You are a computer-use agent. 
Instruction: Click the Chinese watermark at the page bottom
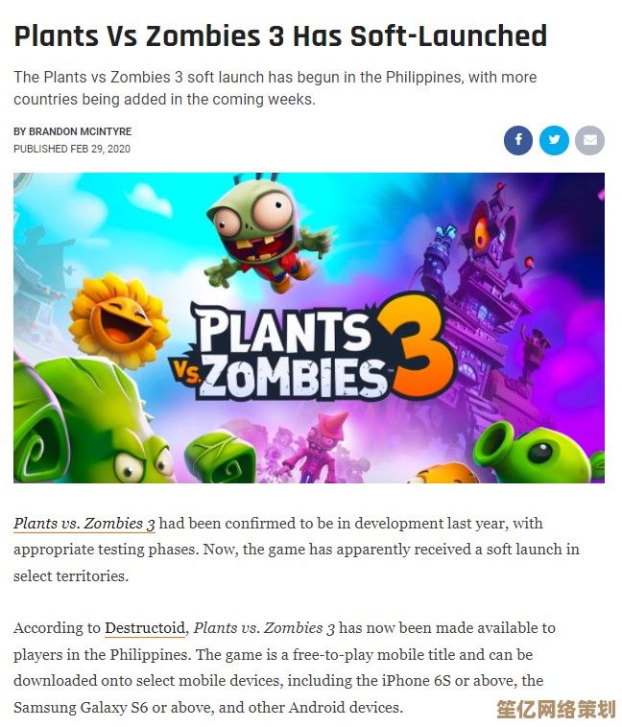[556, 710]
